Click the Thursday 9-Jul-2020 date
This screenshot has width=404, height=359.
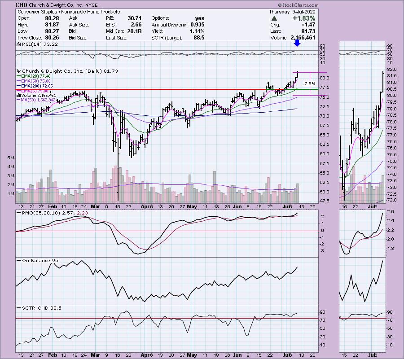(292, 12)
